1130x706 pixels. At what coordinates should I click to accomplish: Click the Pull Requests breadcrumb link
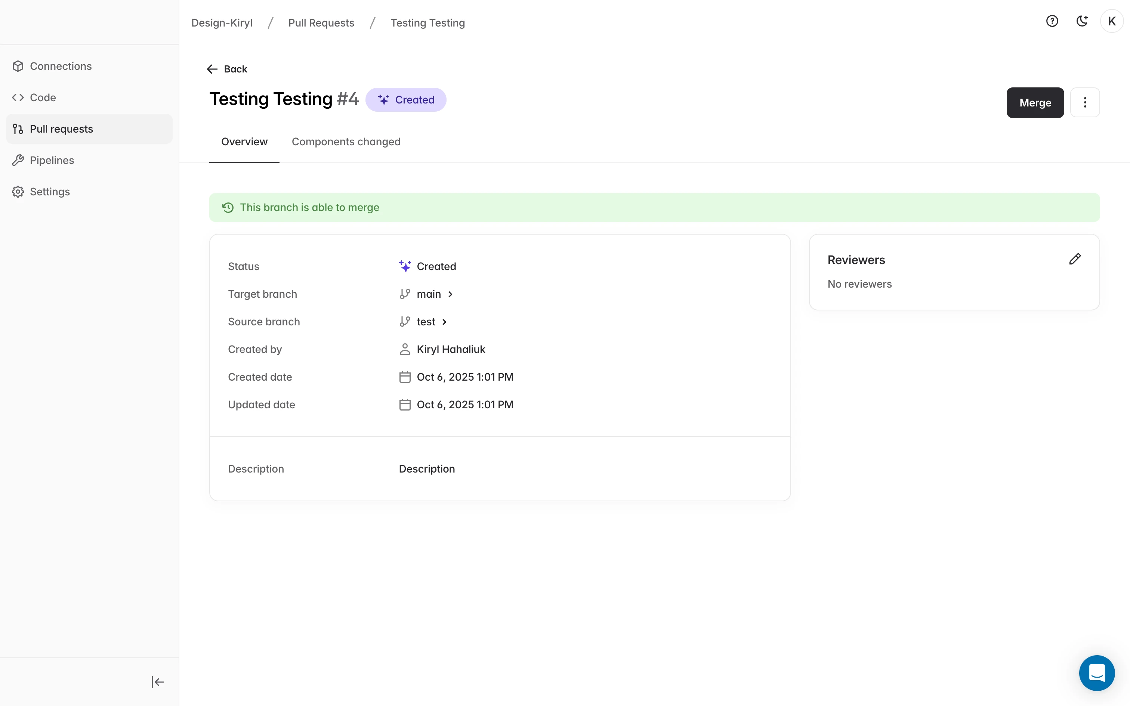[x=321, y=23]
